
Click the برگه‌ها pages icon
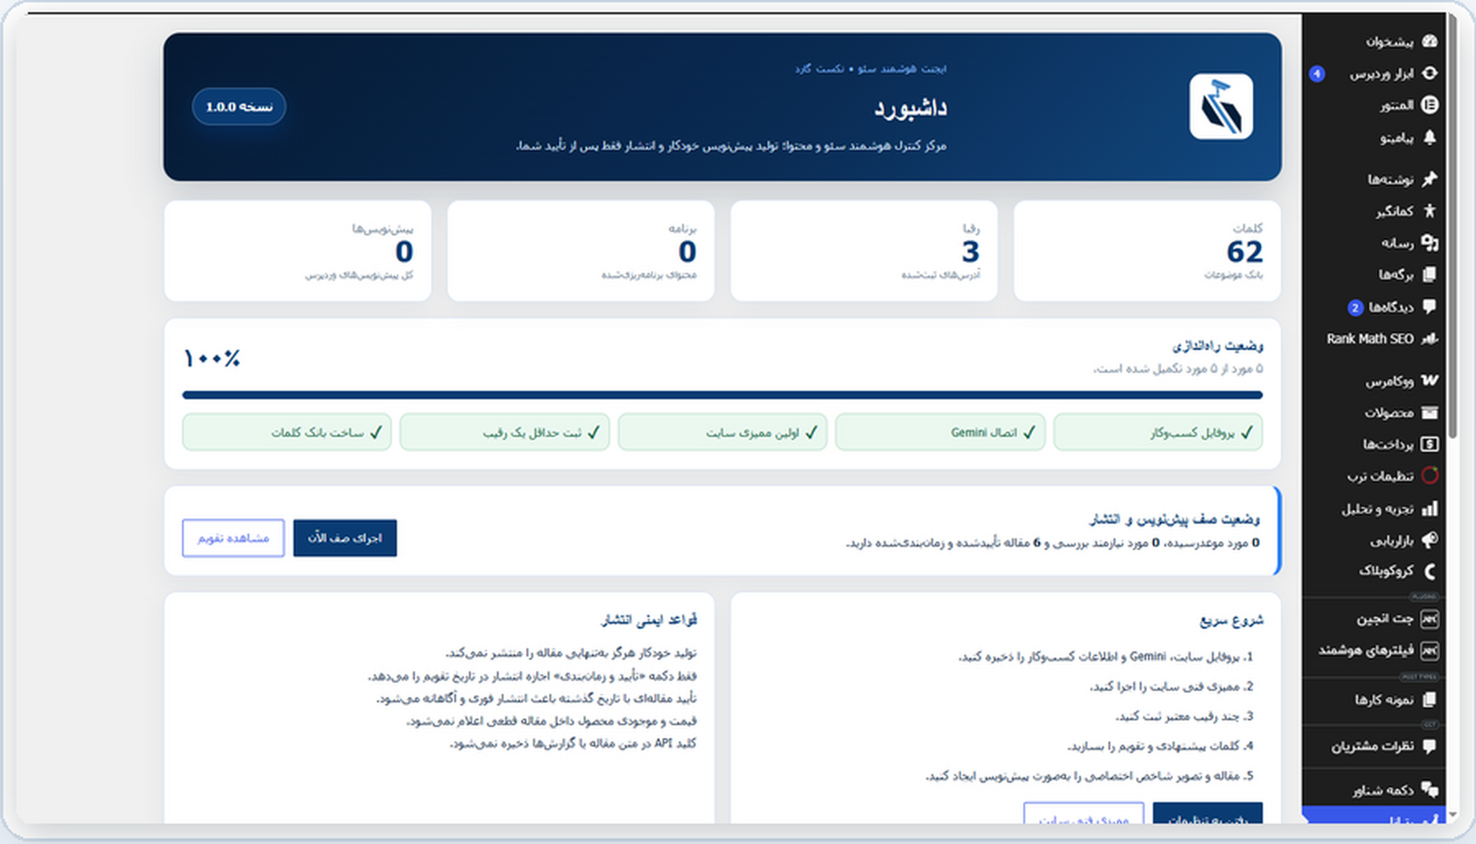[x=1429, y=275]
